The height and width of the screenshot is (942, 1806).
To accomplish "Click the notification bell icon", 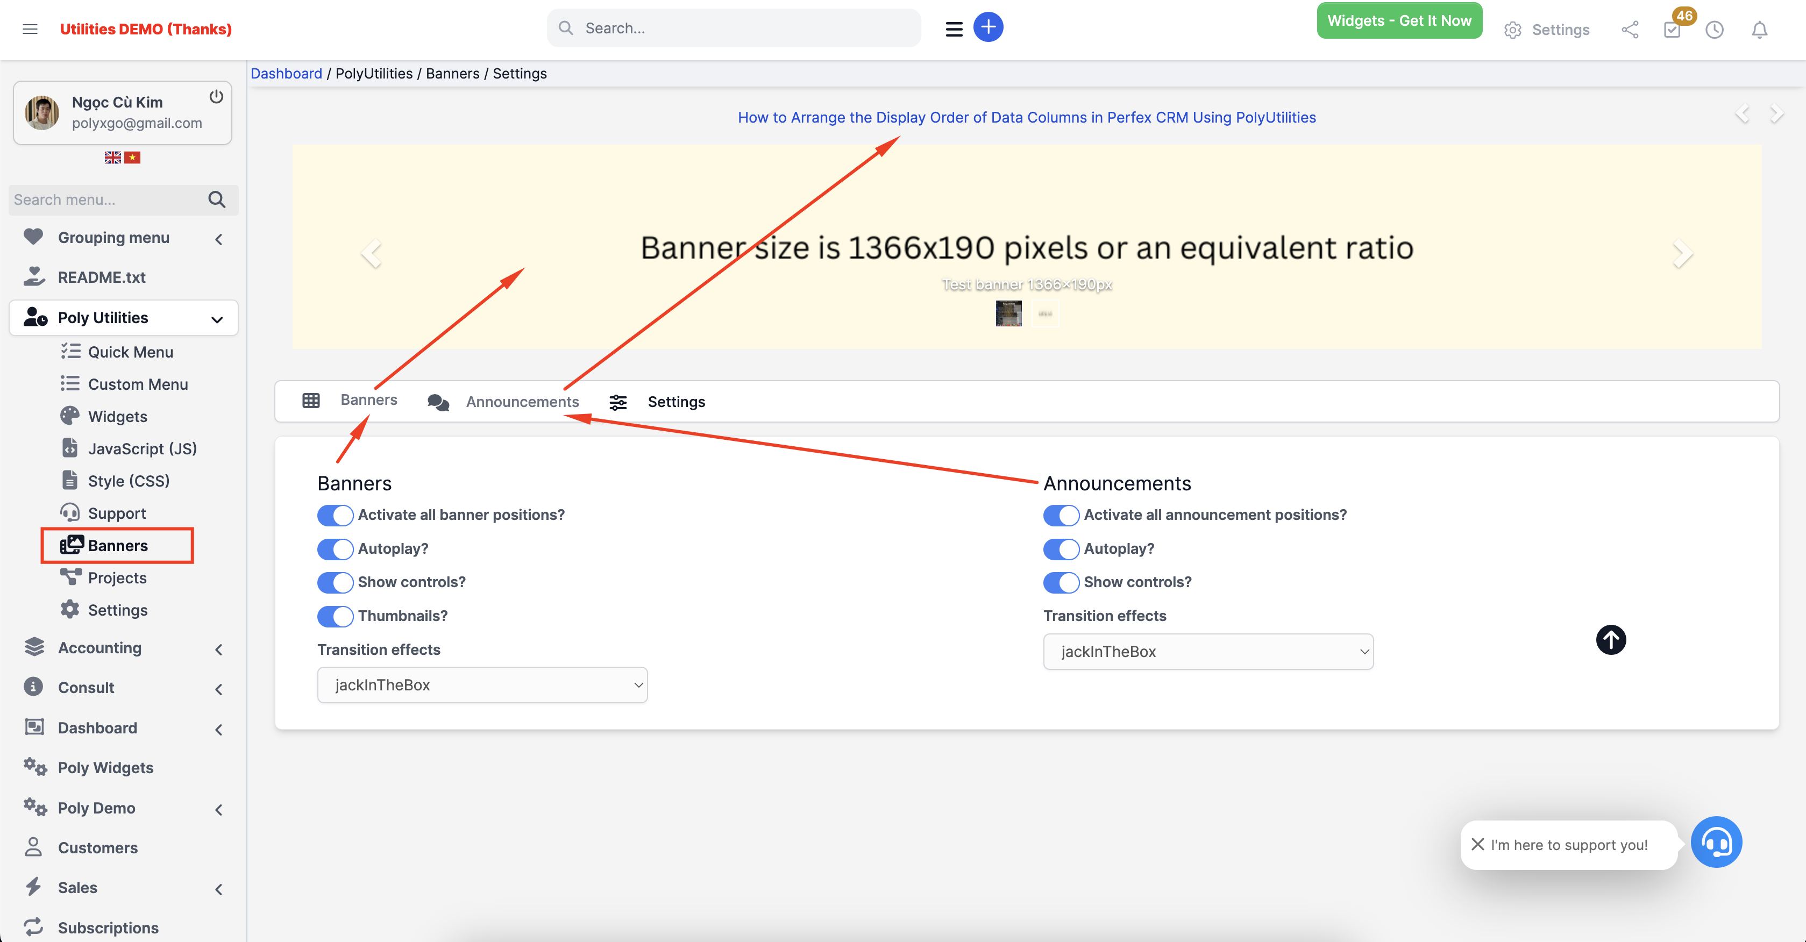I will pos(1760,30).
